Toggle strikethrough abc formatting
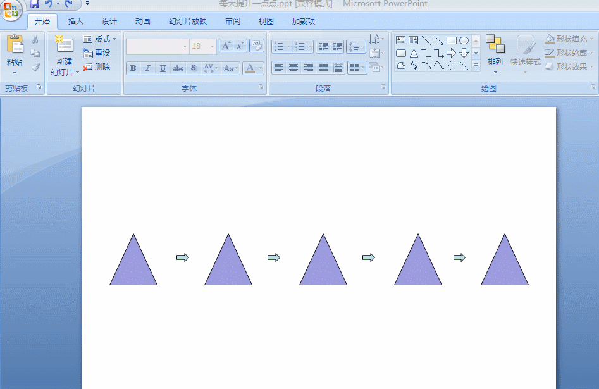The height and width of the screenshot is (389, 599). 178,68
